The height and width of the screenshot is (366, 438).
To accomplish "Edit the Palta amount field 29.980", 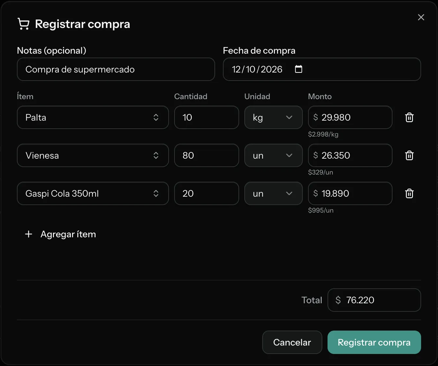I will tap(350, 117).
